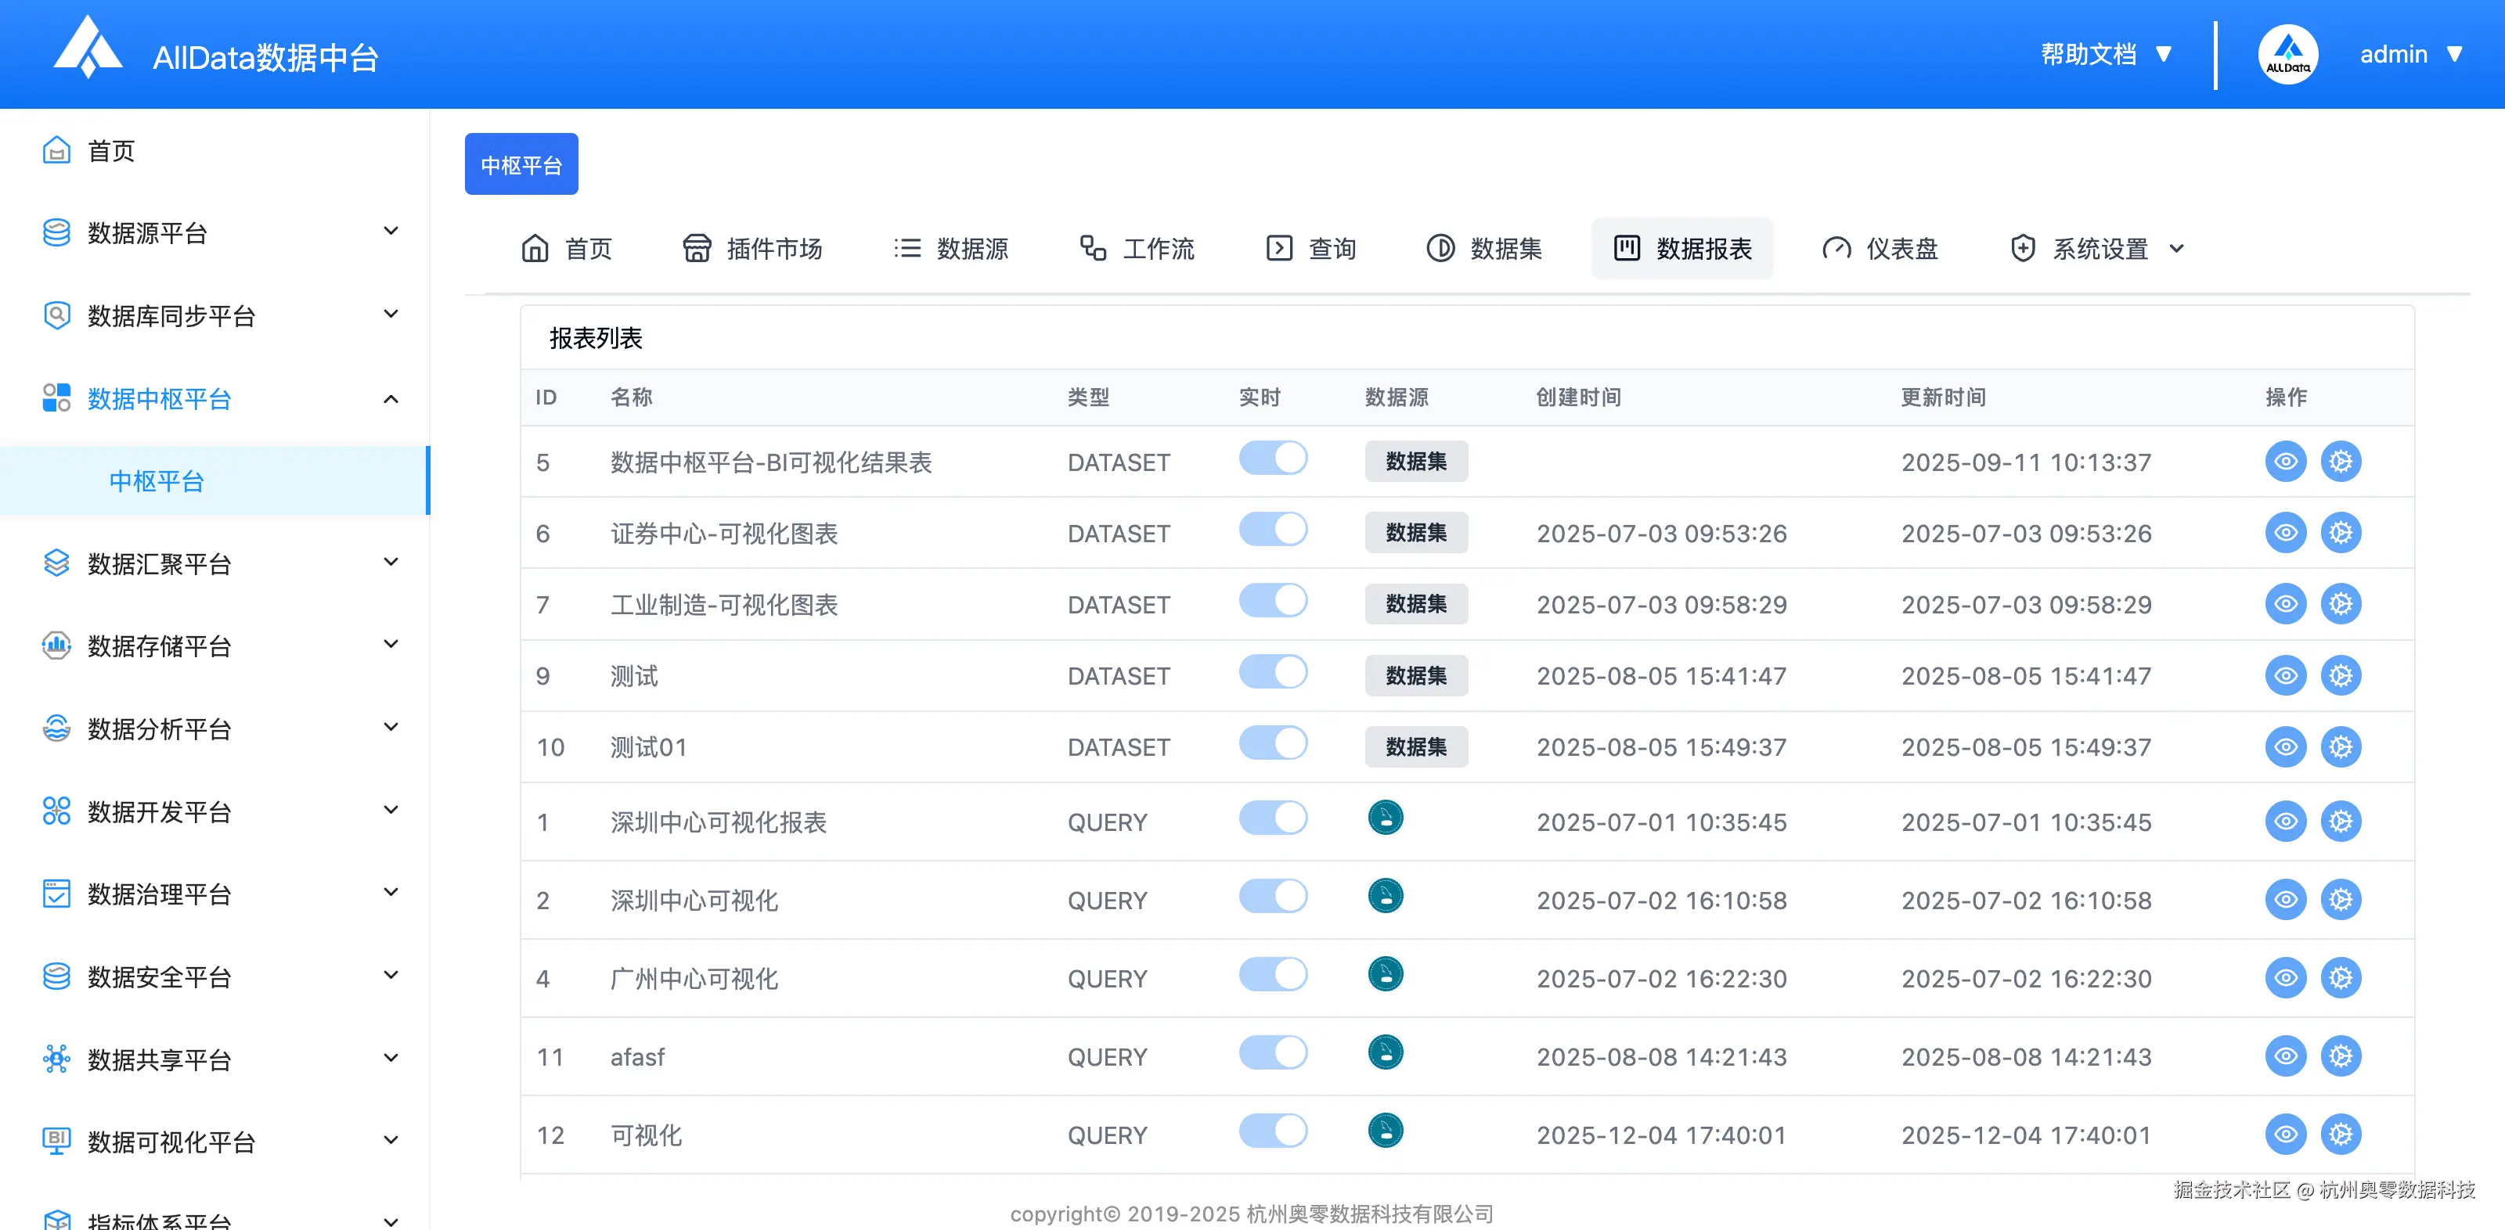The height and width of the screenshot is (1230, 2505).
Task: Toggle real-time switch for report afasf
Action: [1273, 1052]
